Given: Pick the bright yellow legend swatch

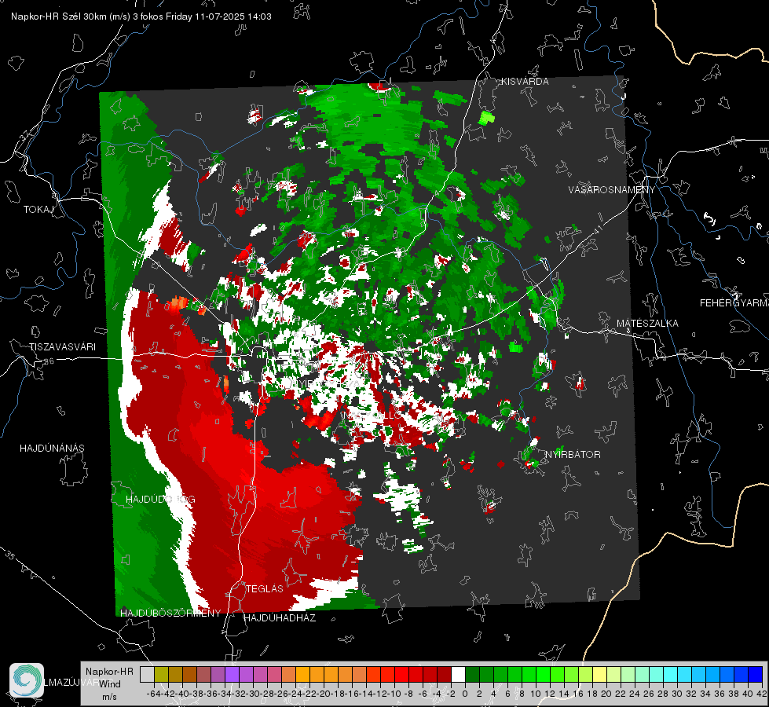Looking at the screenshot, I should pyautogui.click(x=600, y=675).
